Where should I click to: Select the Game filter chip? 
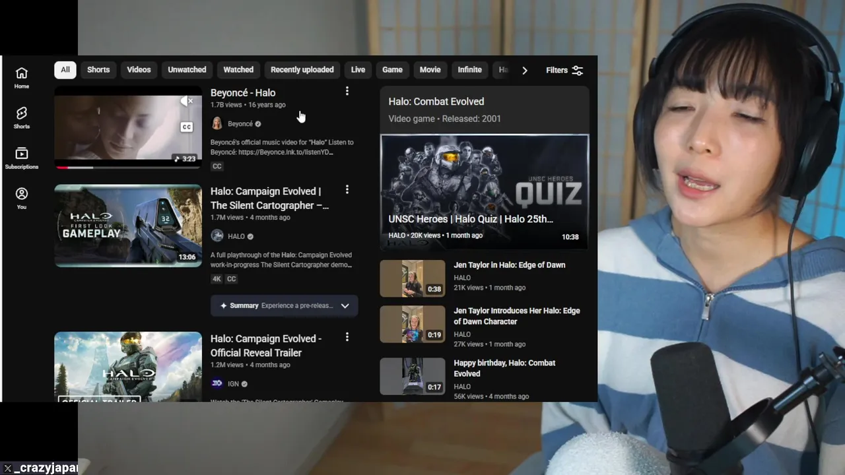(392, 70)
